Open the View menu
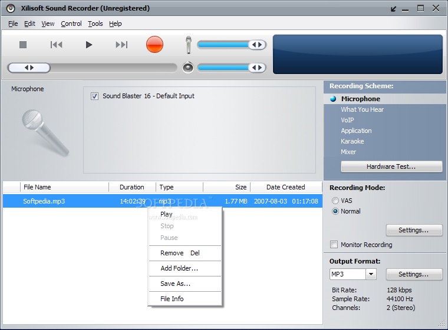The height and width of the screenshot is (330, 448). [48, 24]
